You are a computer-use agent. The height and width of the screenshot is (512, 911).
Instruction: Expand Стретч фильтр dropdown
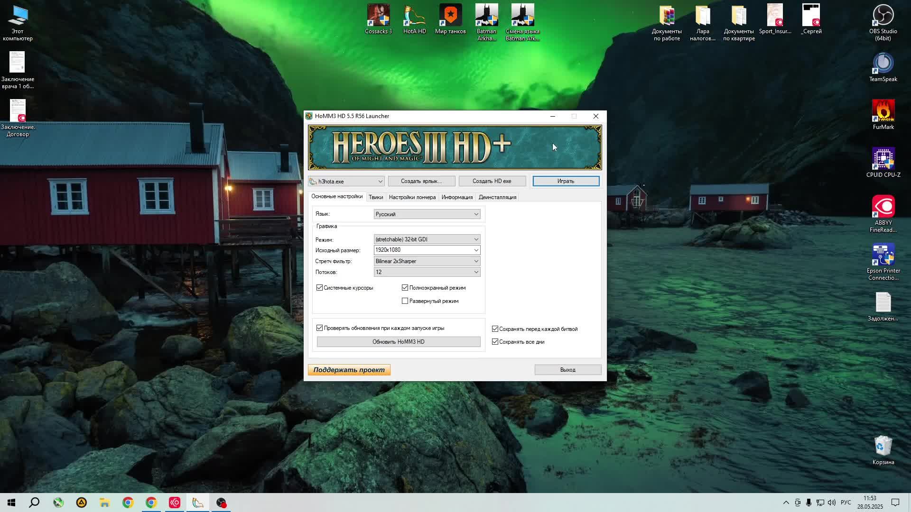(427, 261)
